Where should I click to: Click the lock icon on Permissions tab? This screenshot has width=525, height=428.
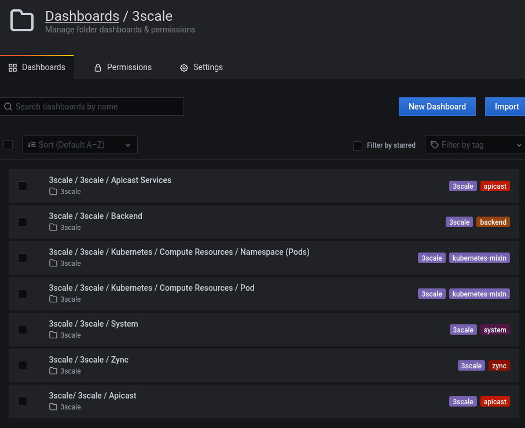[x=98, y=68]
